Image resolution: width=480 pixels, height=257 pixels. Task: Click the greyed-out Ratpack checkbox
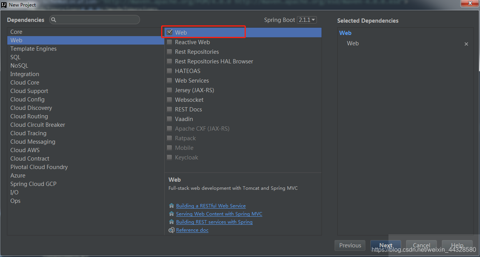point(170,138)
